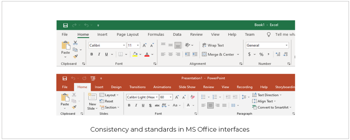Click Excel Tell Me lightbulb icon
This screenshot has height=140, width=350.
point(269,35)
